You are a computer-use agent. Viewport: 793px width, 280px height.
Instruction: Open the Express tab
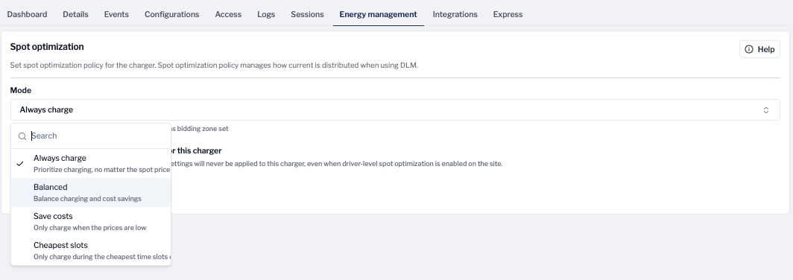point(508,14)
